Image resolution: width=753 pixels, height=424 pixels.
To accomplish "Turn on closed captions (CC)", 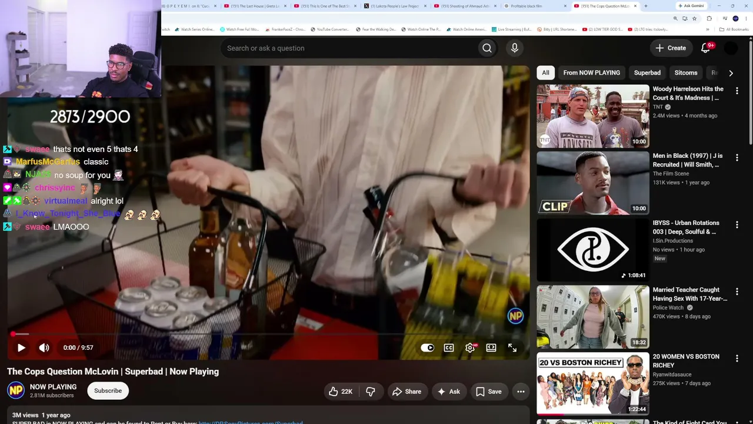I will point(449,348).
